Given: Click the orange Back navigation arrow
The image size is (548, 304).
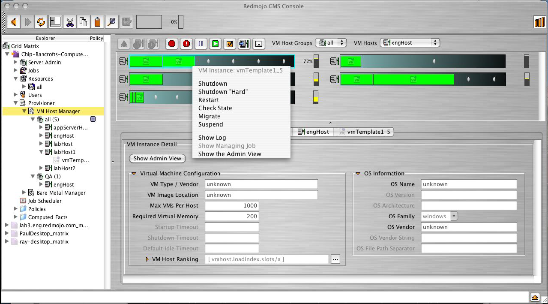Looking at the screenshot, I should point(14,22).
